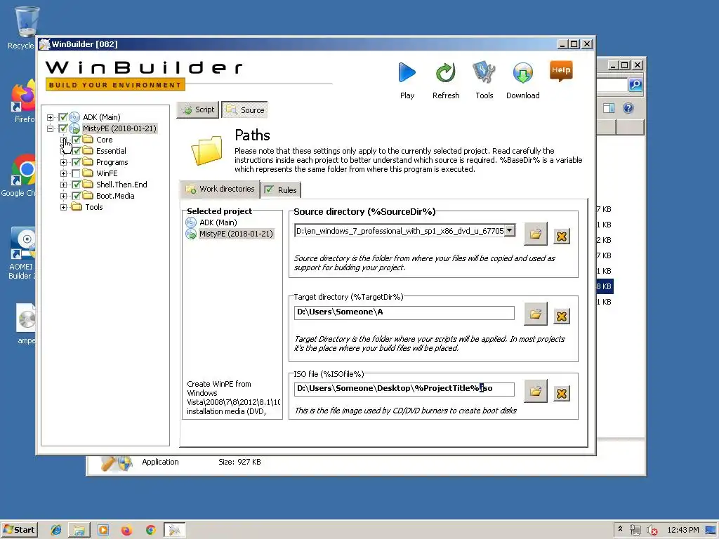Click the Download icon
Image resolution: width=719 pixels, height=539 pixels.
[522, 72]
